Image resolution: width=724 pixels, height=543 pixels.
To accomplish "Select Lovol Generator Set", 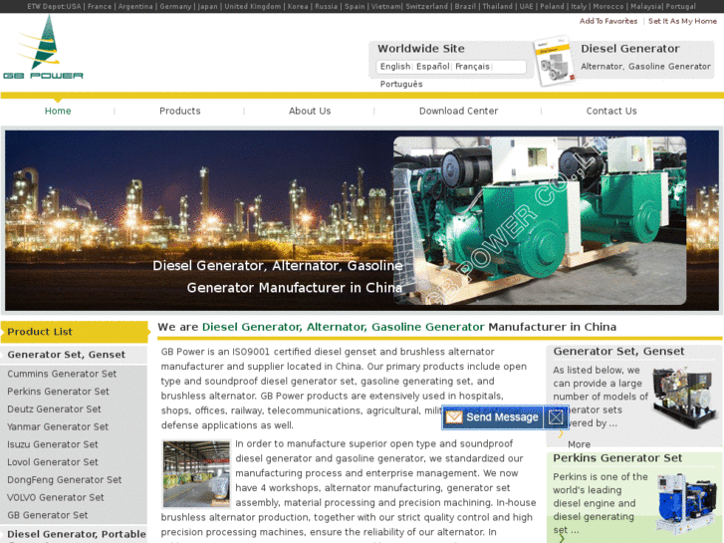I will coord(53,462).
